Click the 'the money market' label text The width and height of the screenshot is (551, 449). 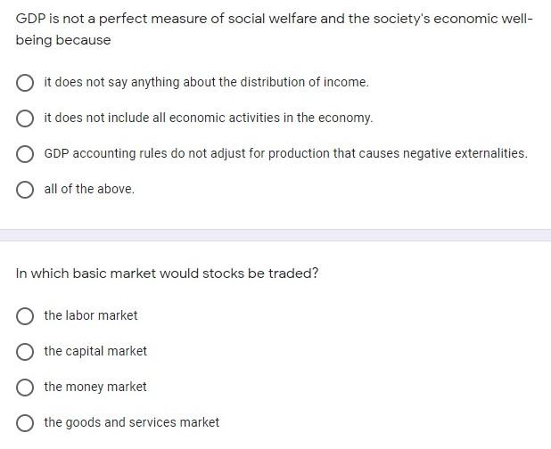point(95,387)
